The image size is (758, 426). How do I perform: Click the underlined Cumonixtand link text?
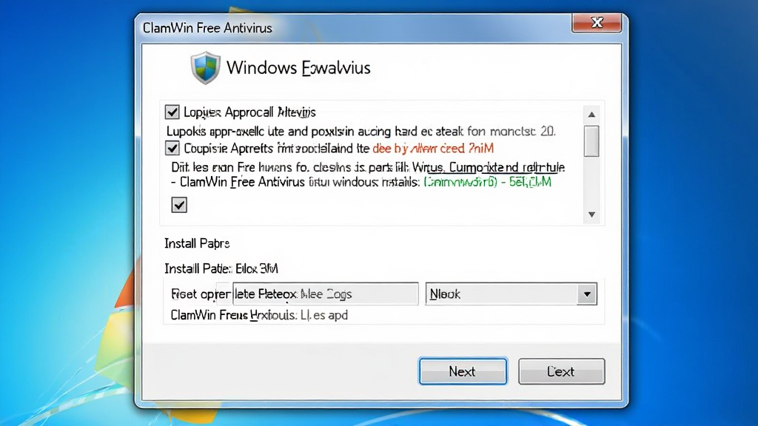(x=506, y=168)
